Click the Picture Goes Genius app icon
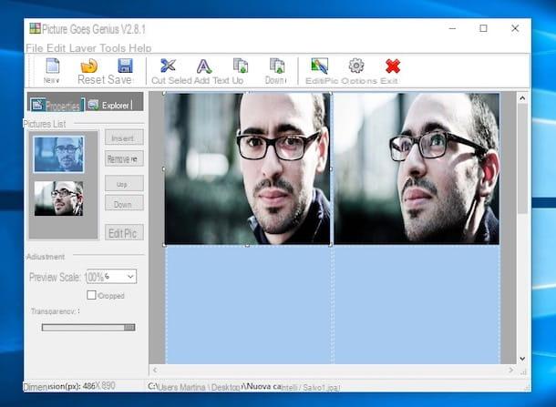556x407 pixels. tap(35, 28)
